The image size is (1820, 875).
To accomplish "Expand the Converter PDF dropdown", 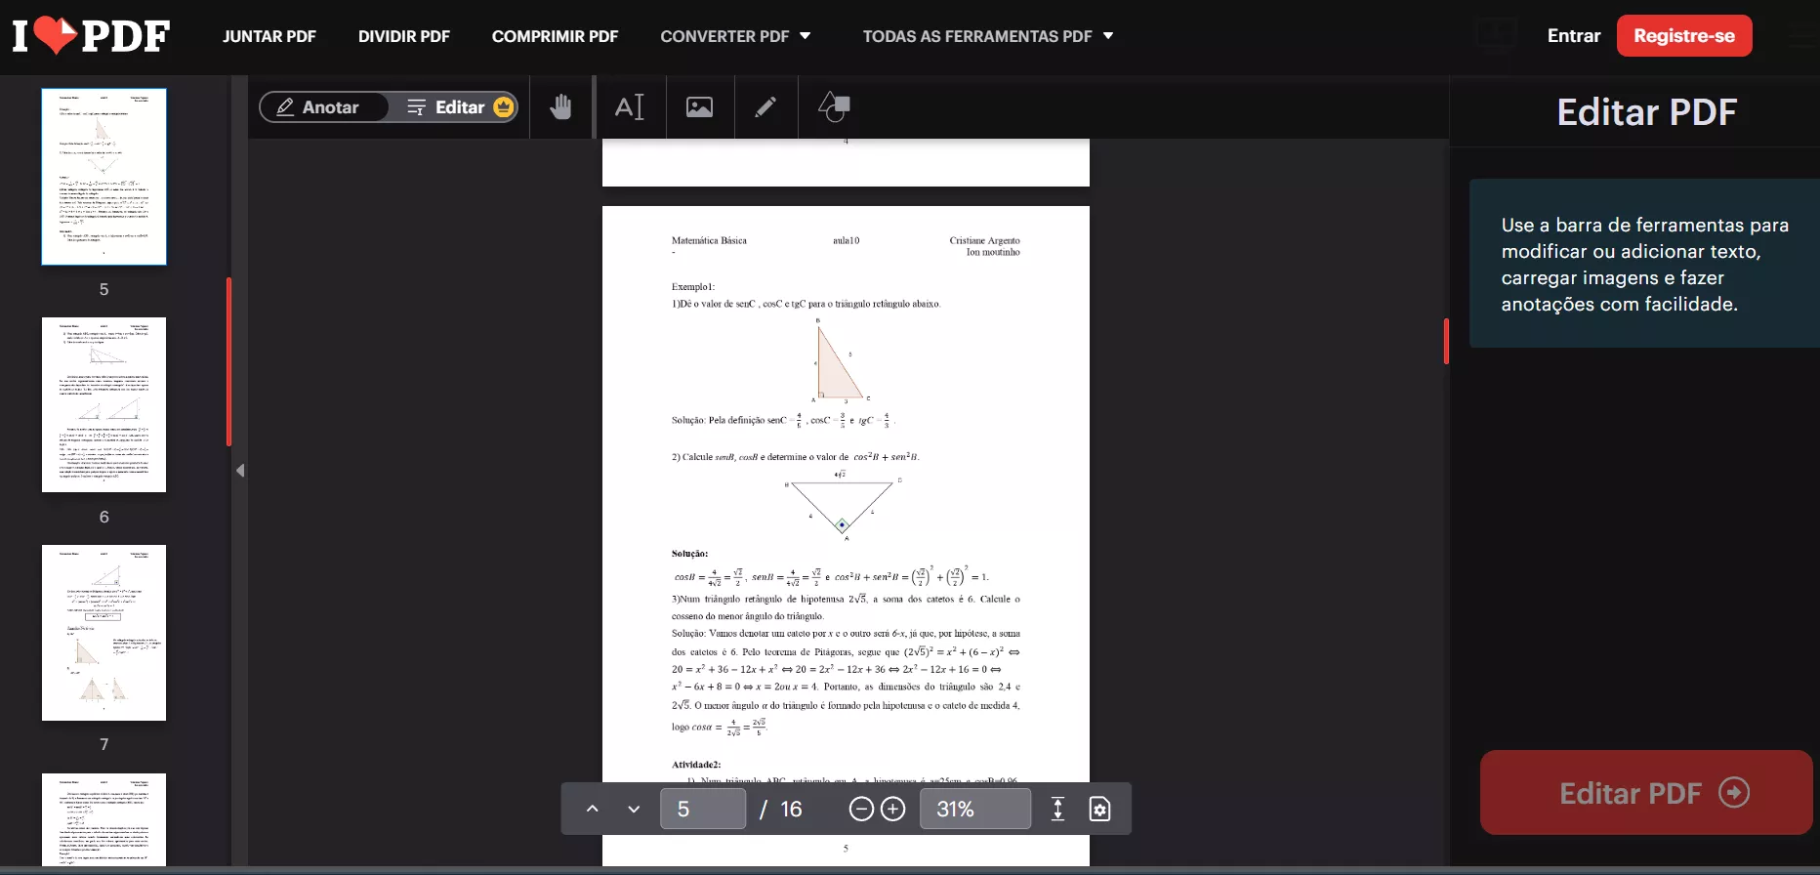I will click(735, 36).
